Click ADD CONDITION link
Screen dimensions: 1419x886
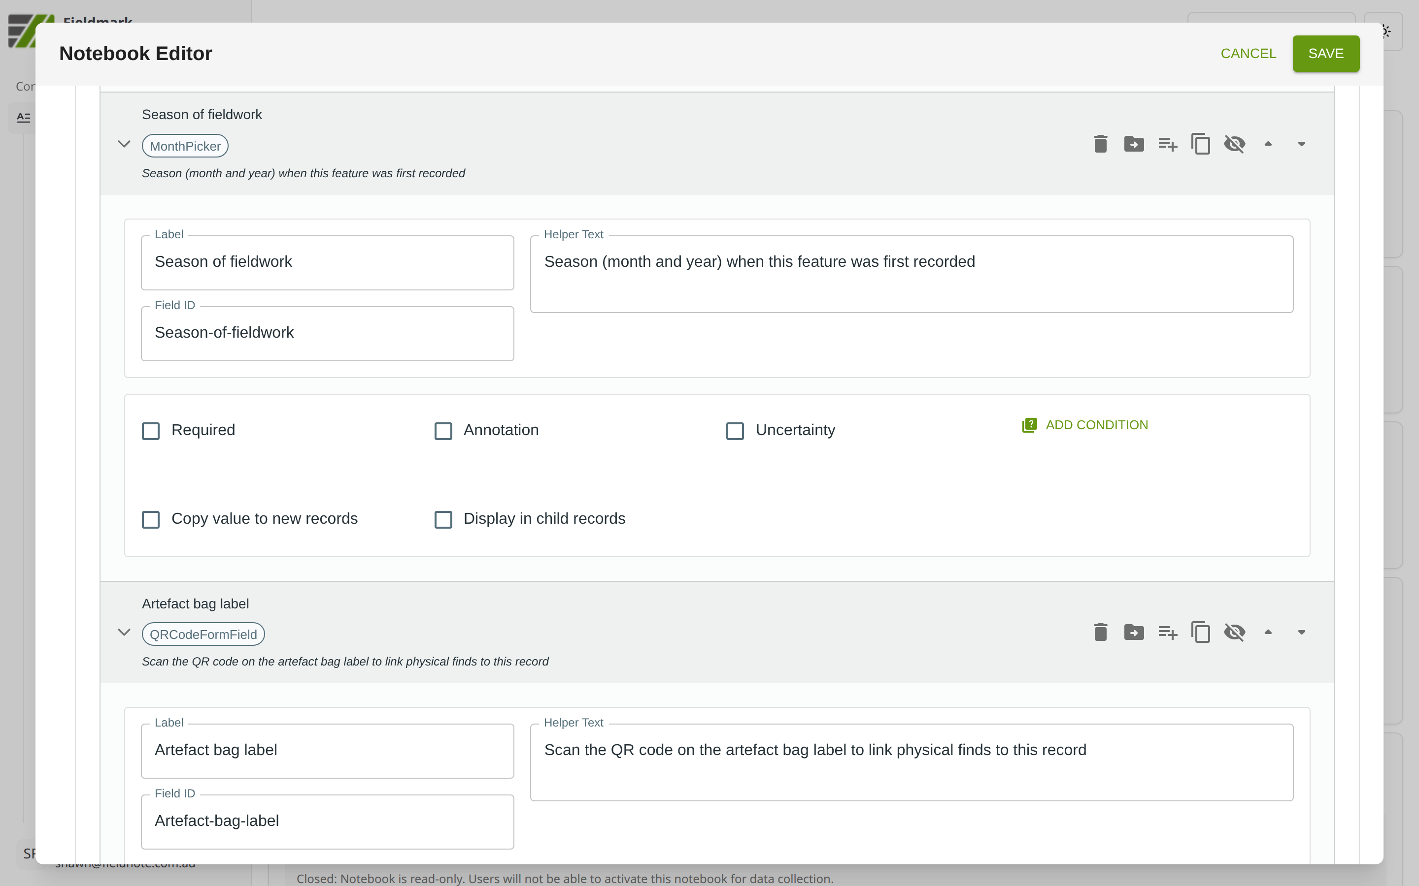click(x=1085, y=425)
